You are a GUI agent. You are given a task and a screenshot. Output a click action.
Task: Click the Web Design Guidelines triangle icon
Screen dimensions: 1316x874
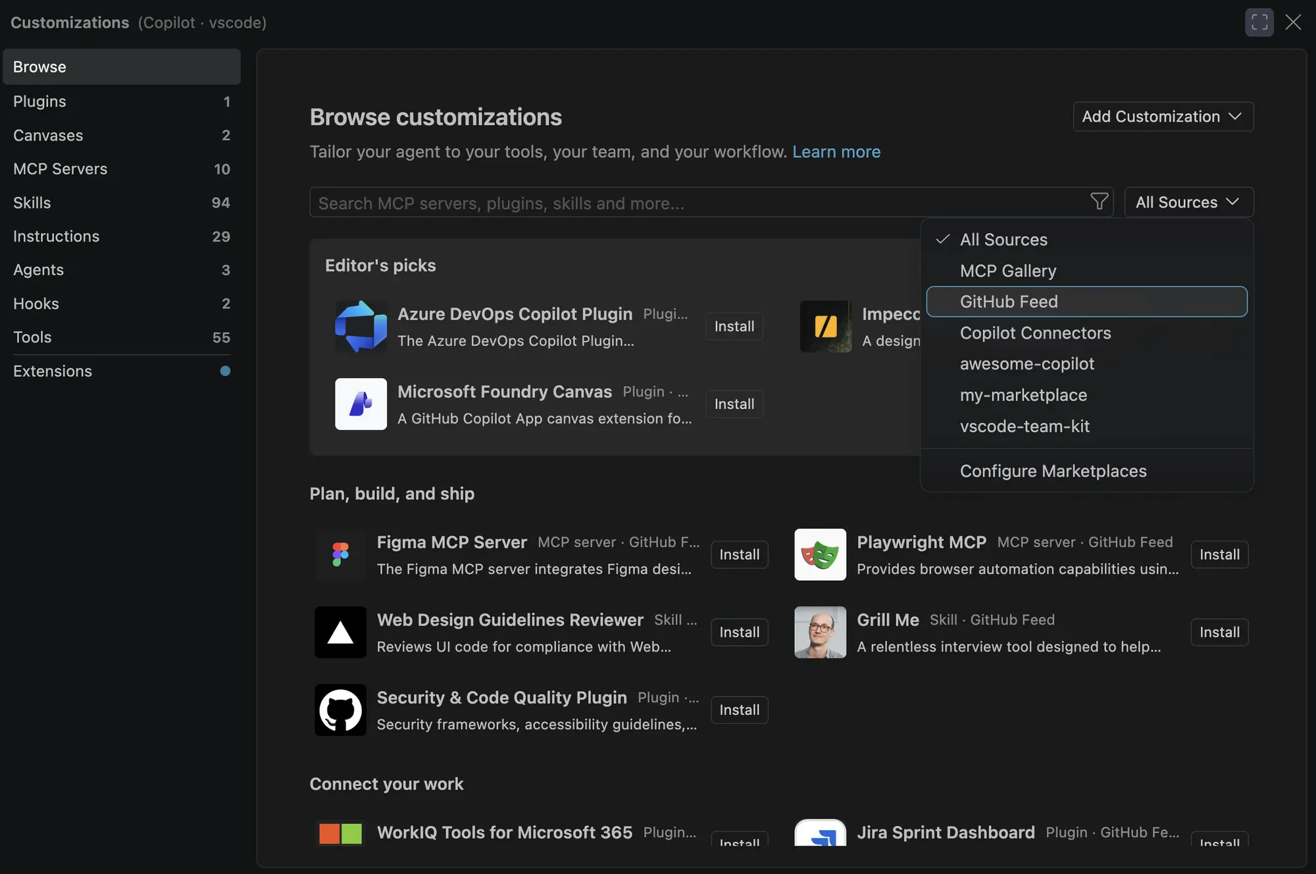tap(340, 632)
